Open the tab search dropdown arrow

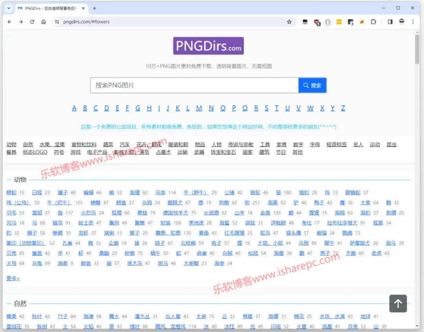9,8
